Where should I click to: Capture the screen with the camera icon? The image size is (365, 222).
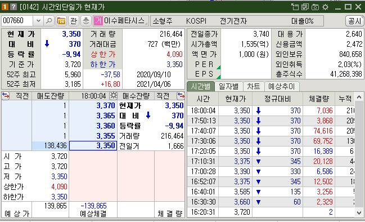pos(315,7)
